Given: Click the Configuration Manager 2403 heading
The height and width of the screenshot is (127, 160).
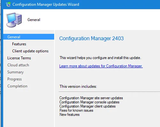Looking at the screenshot, I should (91, 38).
